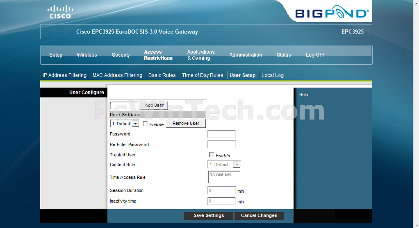Enable the Trusted User checkbox
Screen dimensions: 419x228
pyautogui.click(x=212, y=155)
